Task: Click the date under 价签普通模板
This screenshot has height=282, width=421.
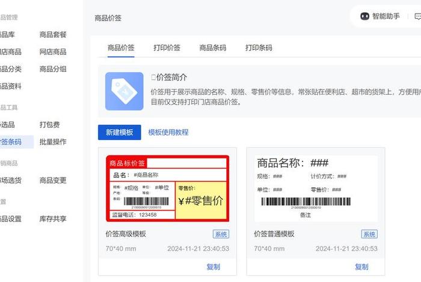Action: (x=346, y=248)
